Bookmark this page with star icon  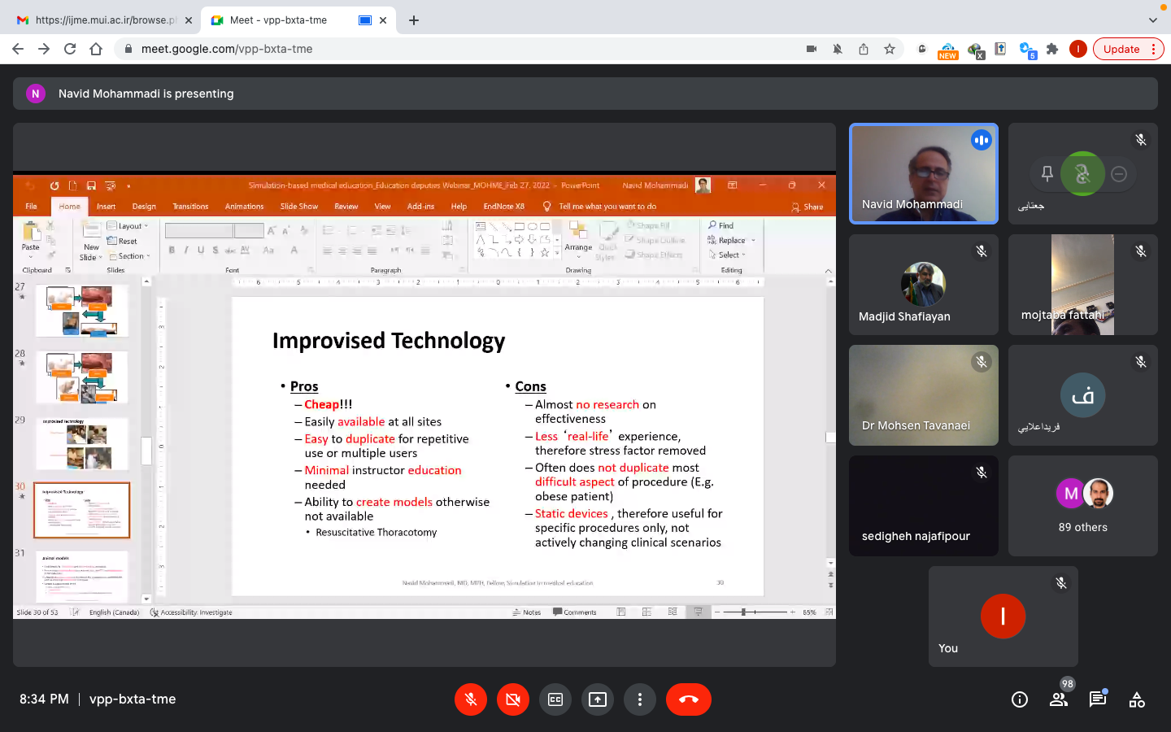click(890, 49)
